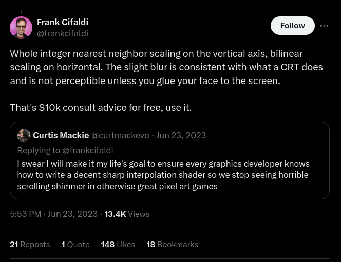
Task: Show the 21 Reposts list
Action: (x=30, y=244)
